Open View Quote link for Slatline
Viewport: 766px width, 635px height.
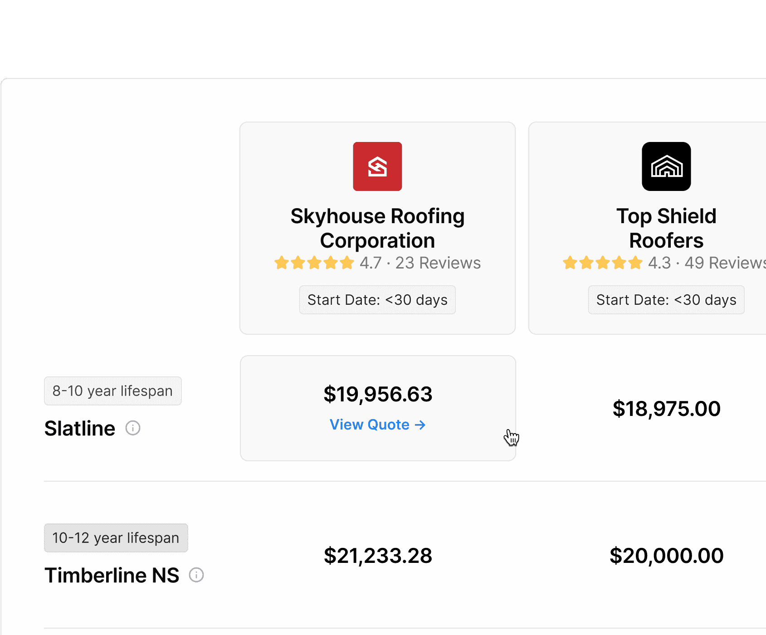pyautogui.click(x=377, y=425)
